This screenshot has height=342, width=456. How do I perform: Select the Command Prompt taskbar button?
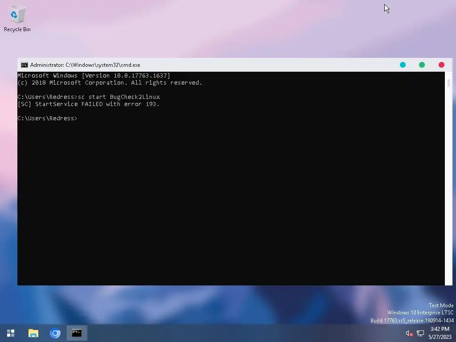[77, 333]
